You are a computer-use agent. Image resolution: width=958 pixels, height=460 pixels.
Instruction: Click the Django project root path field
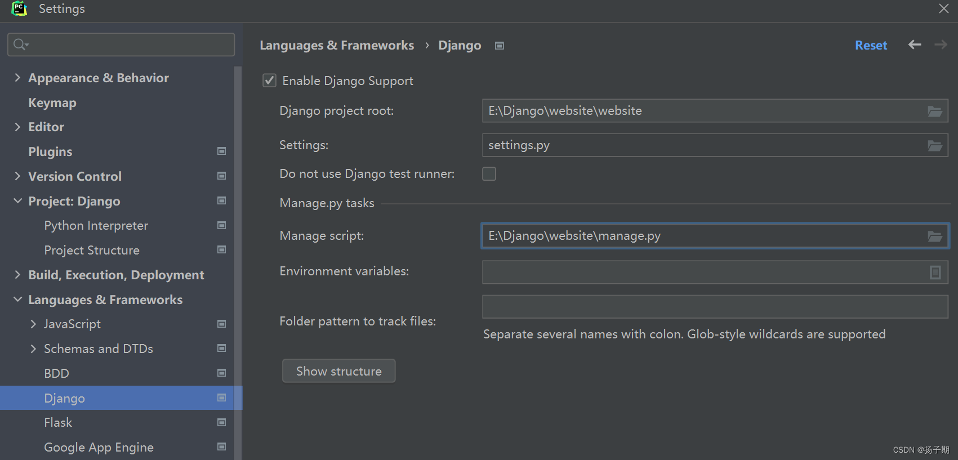click(715, 111)
